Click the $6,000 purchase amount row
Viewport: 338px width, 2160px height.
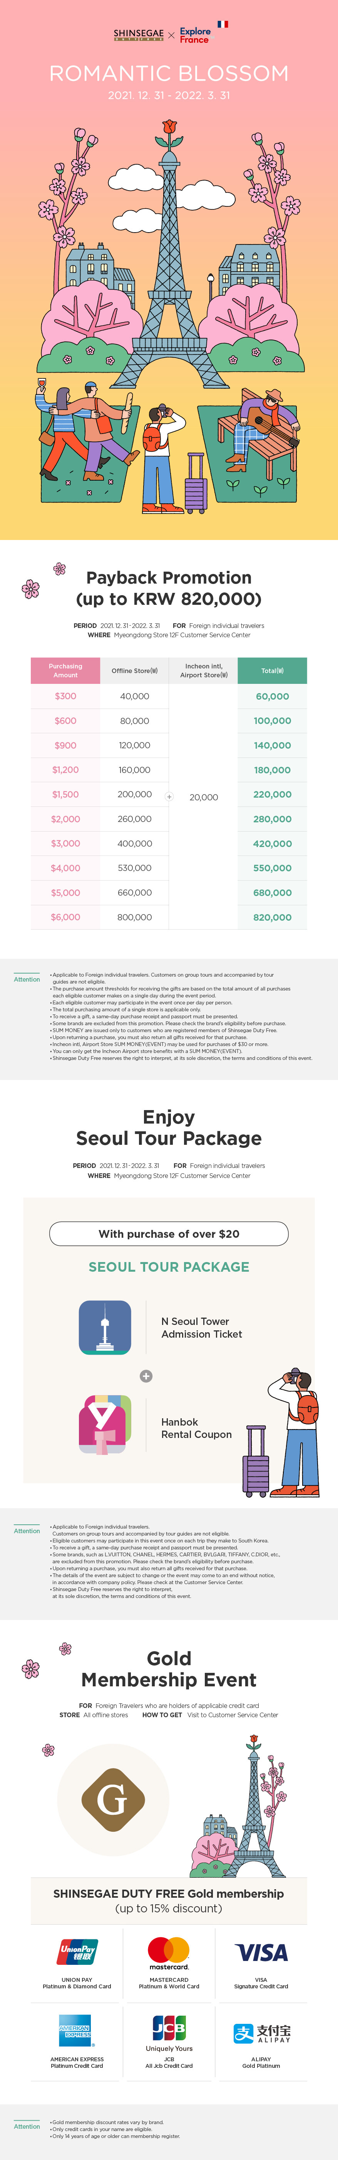65,916
